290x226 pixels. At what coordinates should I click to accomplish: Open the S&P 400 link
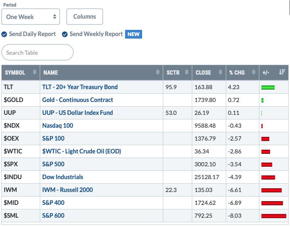point(53,203)
